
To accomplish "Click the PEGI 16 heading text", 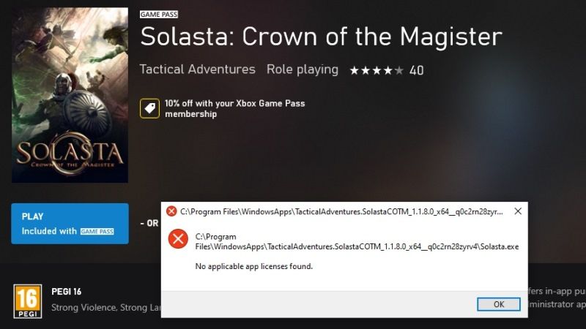I will (x=67, y=292).
